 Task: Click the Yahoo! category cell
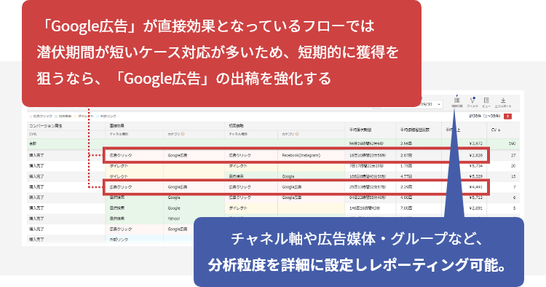[174, 219]
